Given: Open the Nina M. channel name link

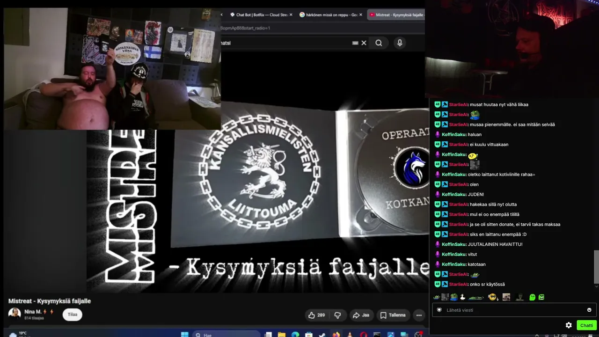Looking at the screenshot, I should pyautogui.click(x=33, y=312).
